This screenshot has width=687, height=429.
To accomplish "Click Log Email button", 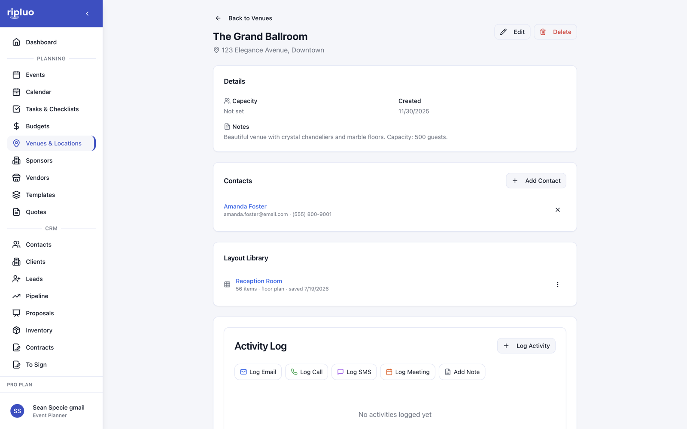I will 258,372.
